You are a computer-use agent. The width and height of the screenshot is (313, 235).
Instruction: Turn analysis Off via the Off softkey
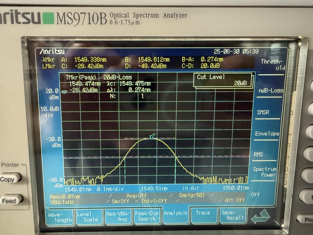point(255,195)
